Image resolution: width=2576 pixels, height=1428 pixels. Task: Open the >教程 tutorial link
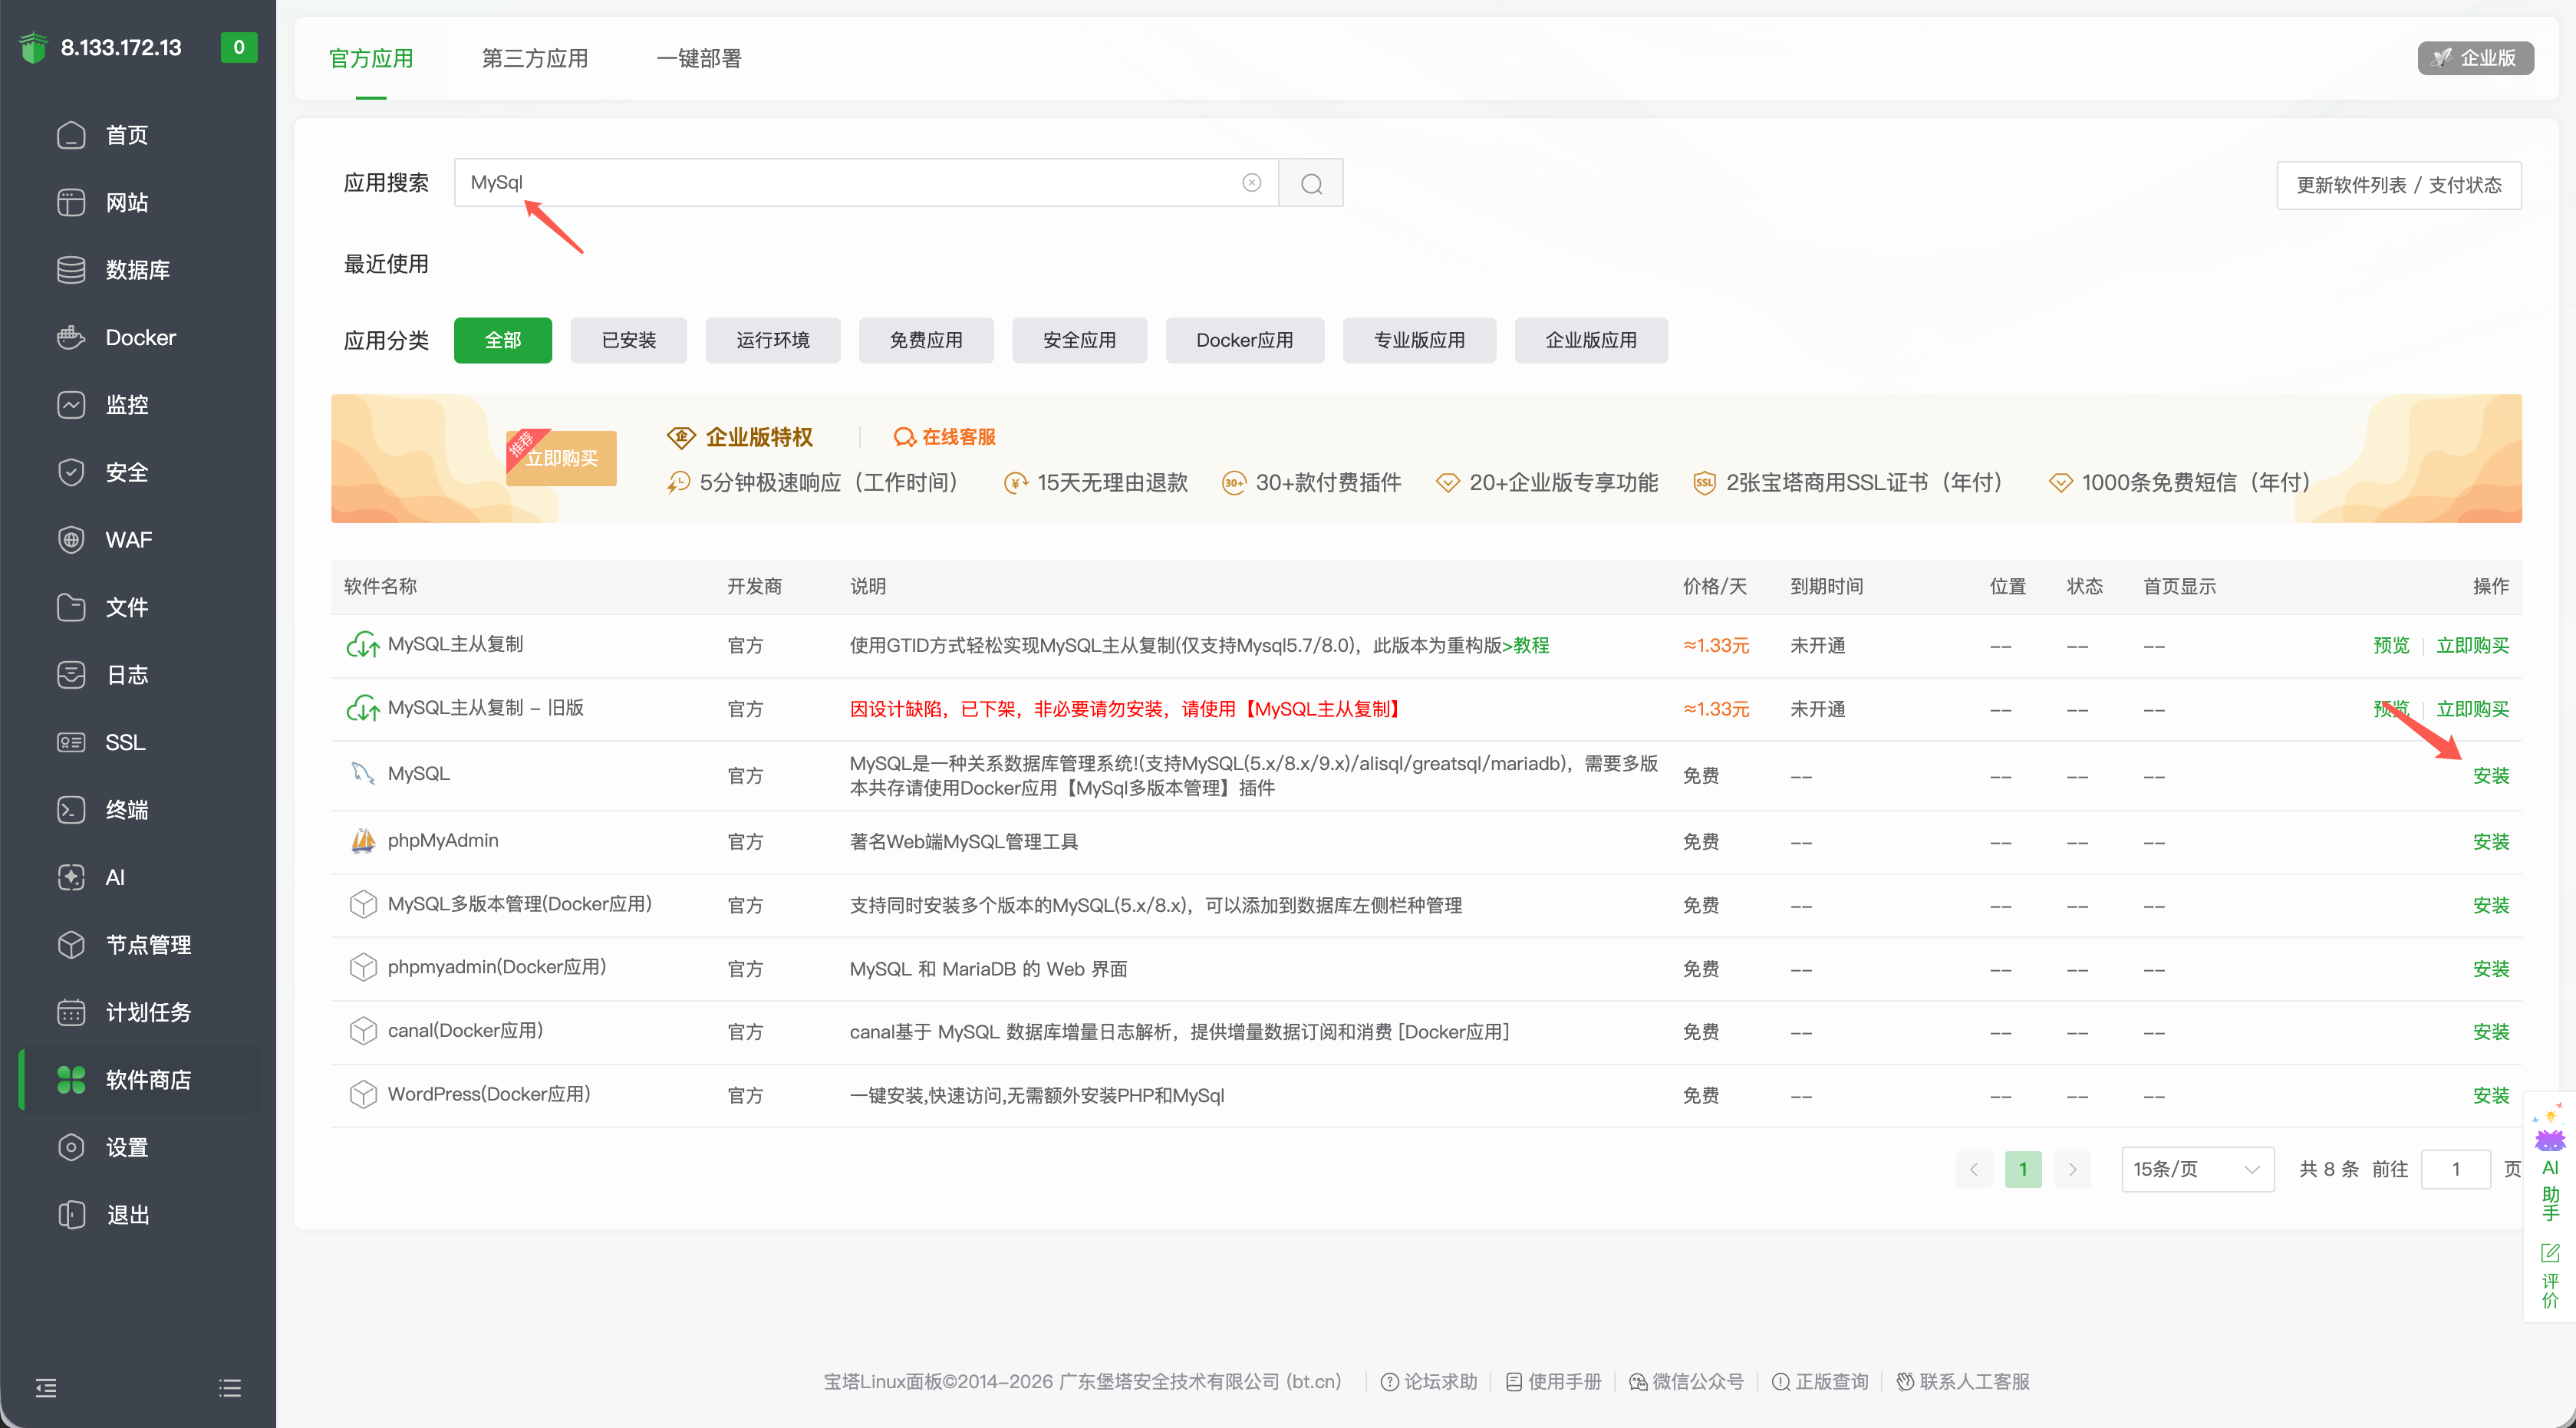(x=1525, y=645)
